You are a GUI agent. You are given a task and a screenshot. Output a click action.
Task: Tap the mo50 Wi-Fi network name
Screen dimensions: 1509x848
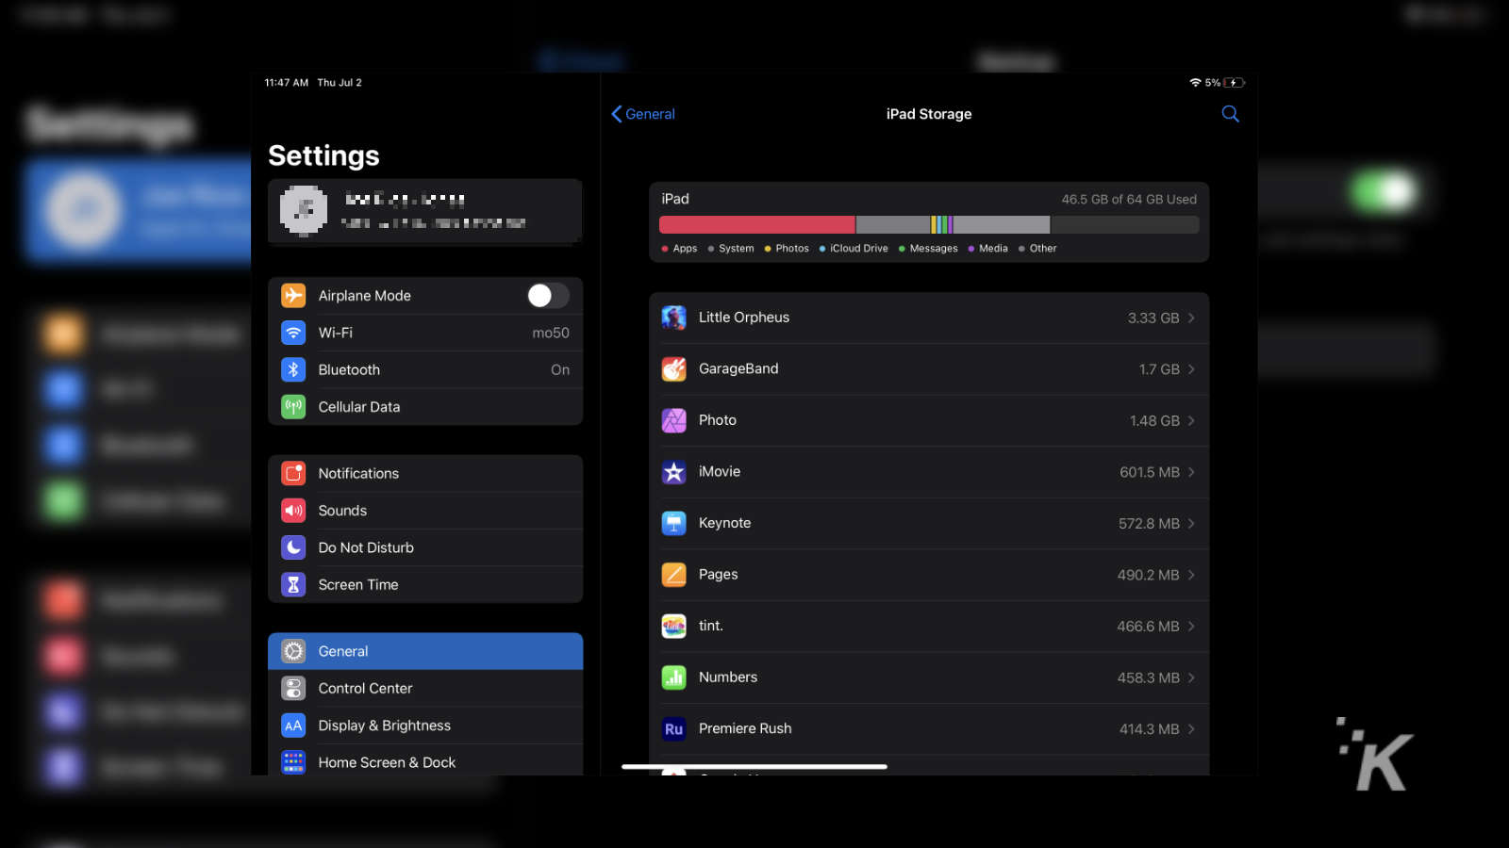pyautogui.click(x=551, y=333)
